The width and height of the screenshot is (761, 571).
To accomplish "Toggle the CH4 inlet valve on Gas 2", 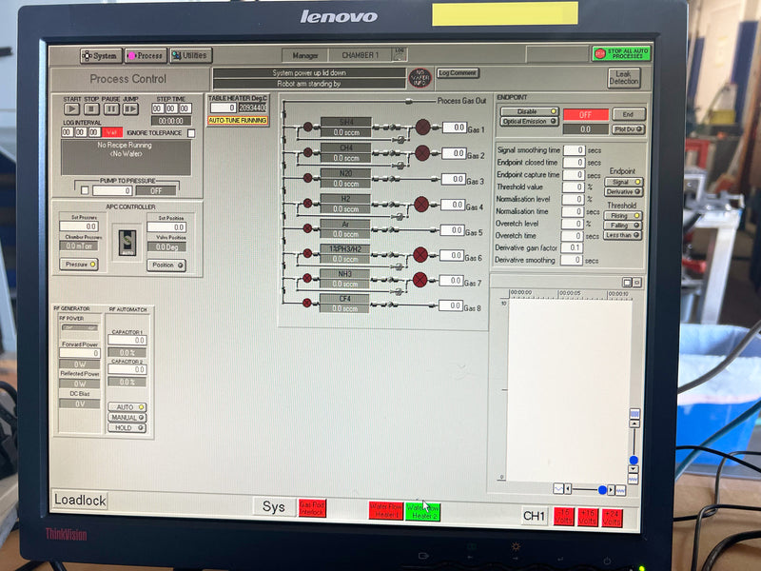I will [x=307, y=152].
